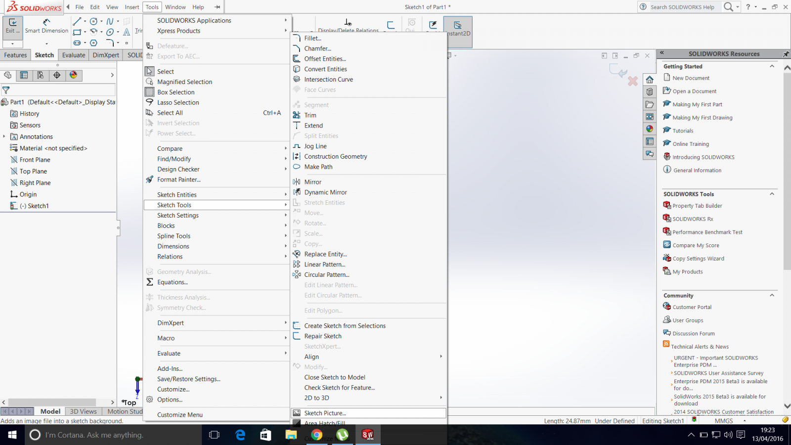This screenshot has height=445, width=791.
Task: Open Microsoft Edge from taskbar
Action: [x=240, y=435]
